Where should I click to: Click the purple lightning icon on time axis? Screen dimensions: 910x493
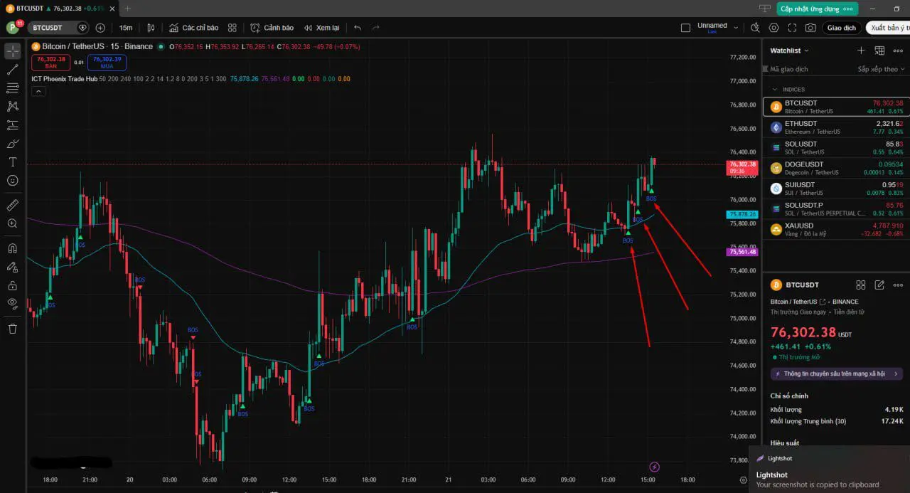[x=655, y=467]
